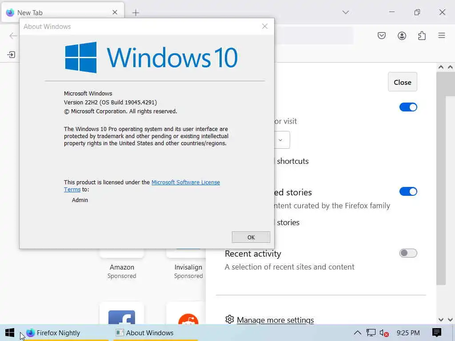Screen dimensions: 455x341
Task: Close the About Windows dialog with X
Action: tap(265, 26)
